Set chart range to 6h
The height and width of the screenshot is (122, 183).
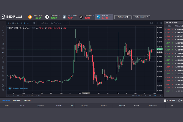[x=27, y=95]
